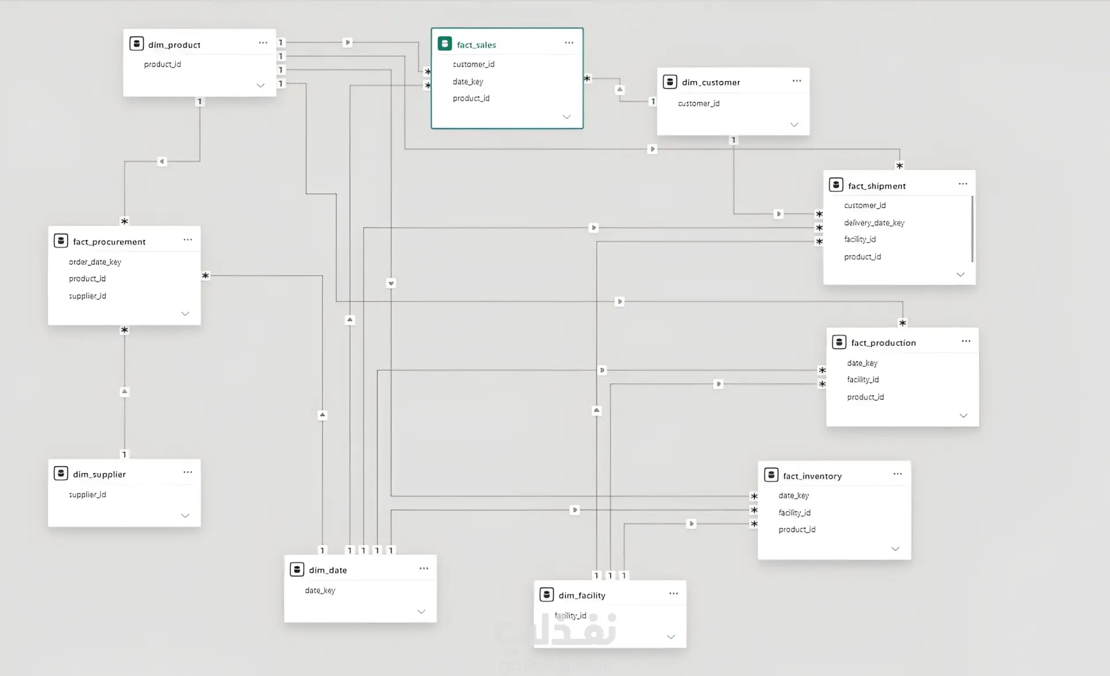Viewport: 1110px width, 676px height.
Task: Click the fact_procurement table icon
Action: (x=61, y=241)
